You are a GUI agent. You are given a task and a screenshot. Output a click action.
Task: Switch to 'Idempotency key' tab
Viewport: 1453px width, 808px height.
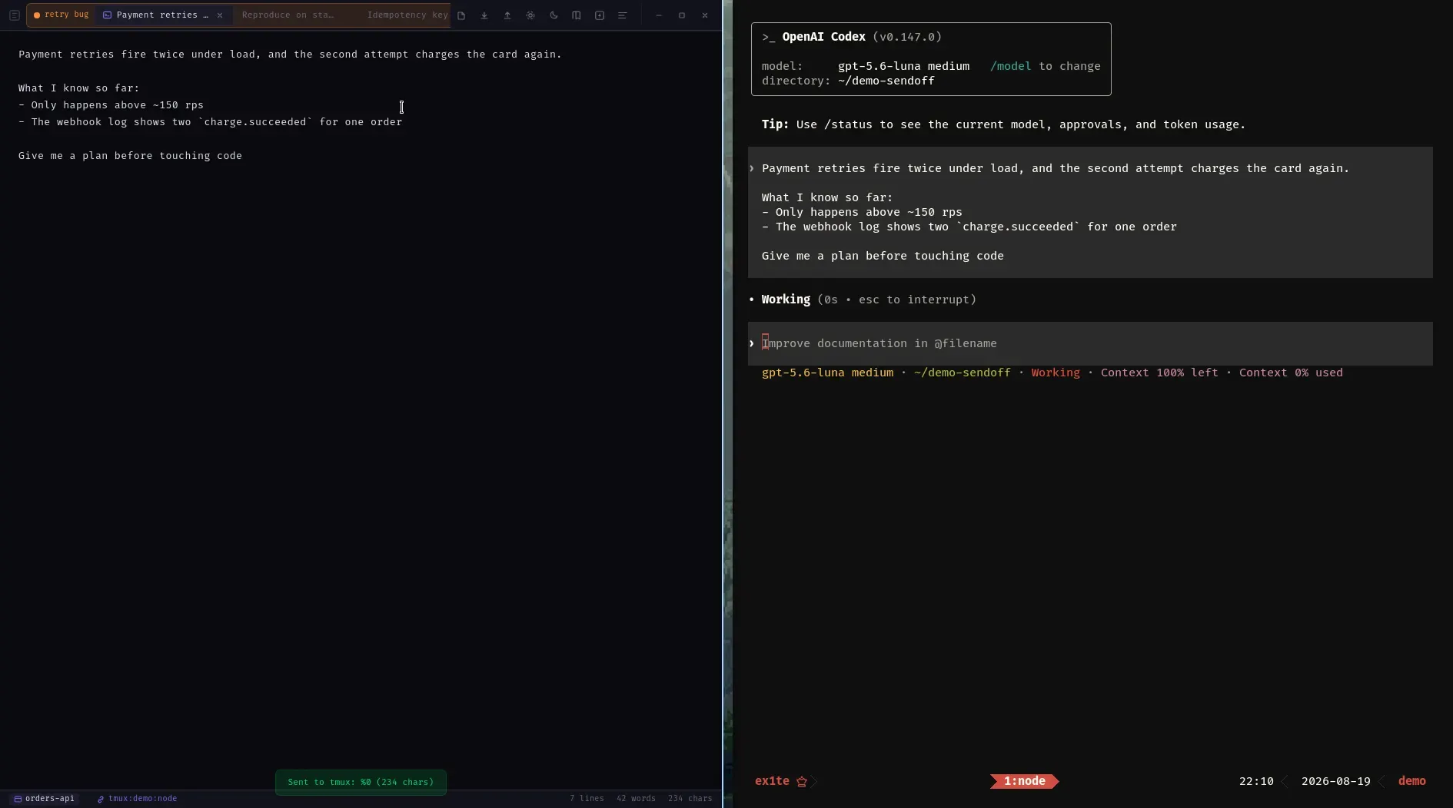point(407,15)
